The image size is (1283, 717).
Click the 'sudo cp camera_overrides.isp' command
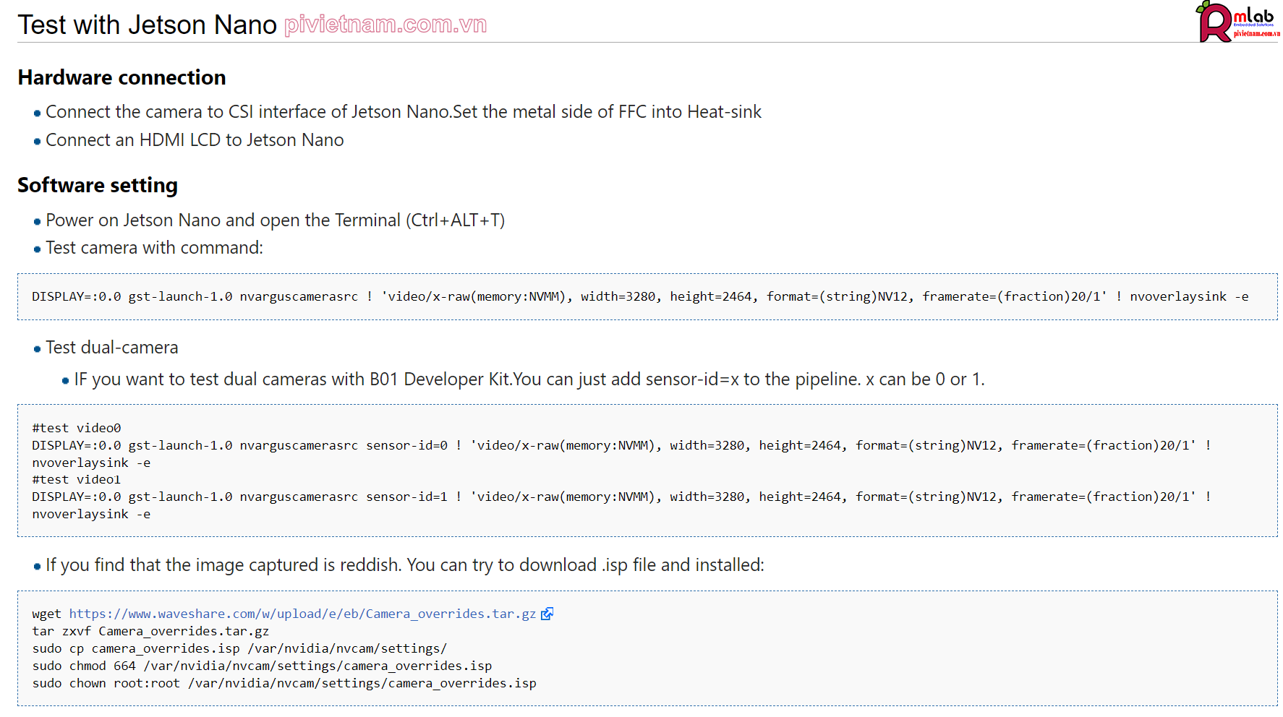[239, 648]
